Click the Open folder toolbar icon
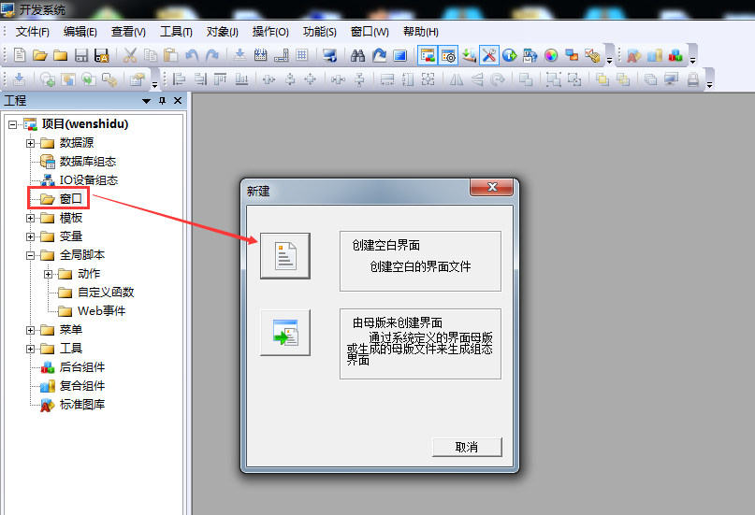Image resolution: width=755 pixels, height=515 pixels. point(40,55)
